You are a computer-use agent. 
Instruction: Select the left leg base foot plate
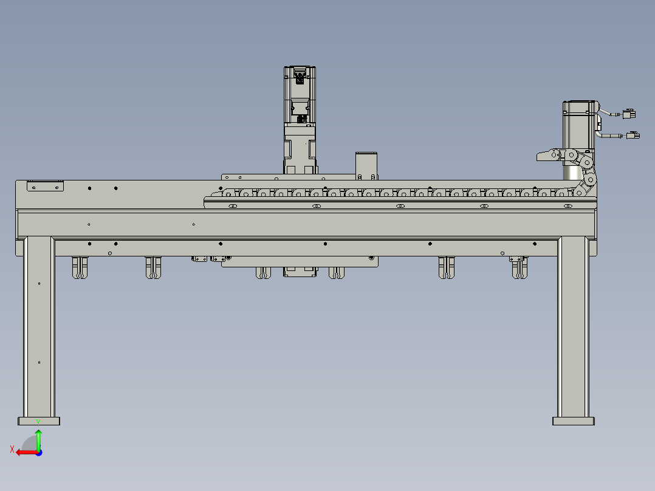coord(39,421)
